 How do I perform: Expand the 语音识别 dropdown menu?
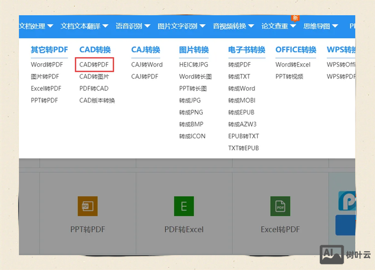(133, 26)
